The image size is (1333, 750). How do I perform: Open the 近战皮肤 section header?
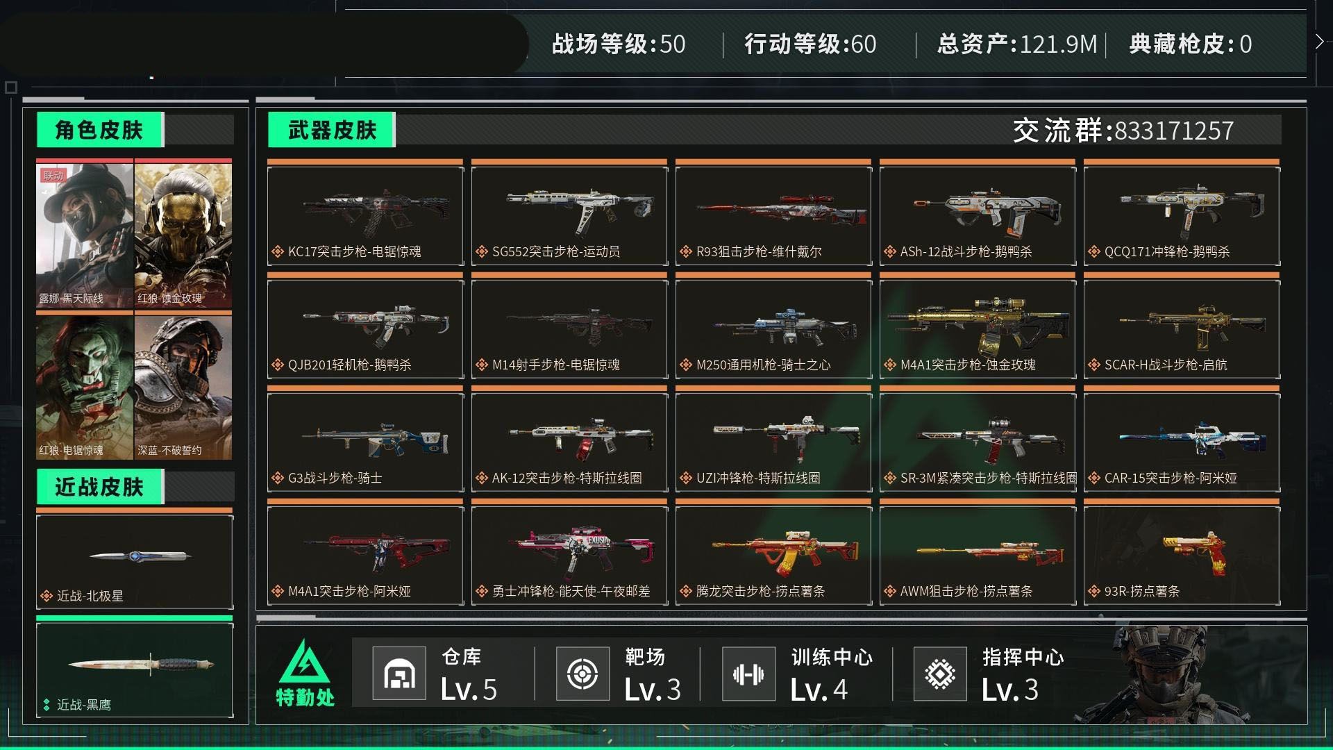point(100,487)
